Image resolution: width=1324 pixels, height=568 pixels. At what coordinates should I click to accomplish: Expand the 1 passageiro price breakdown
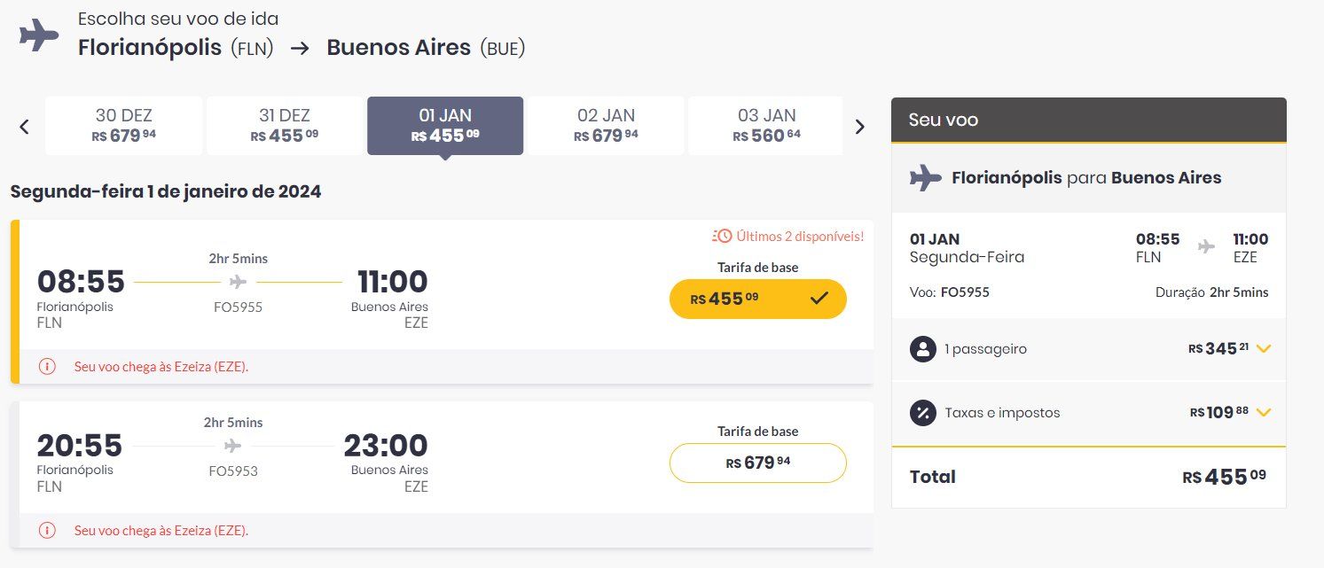tap(1264, 349)
